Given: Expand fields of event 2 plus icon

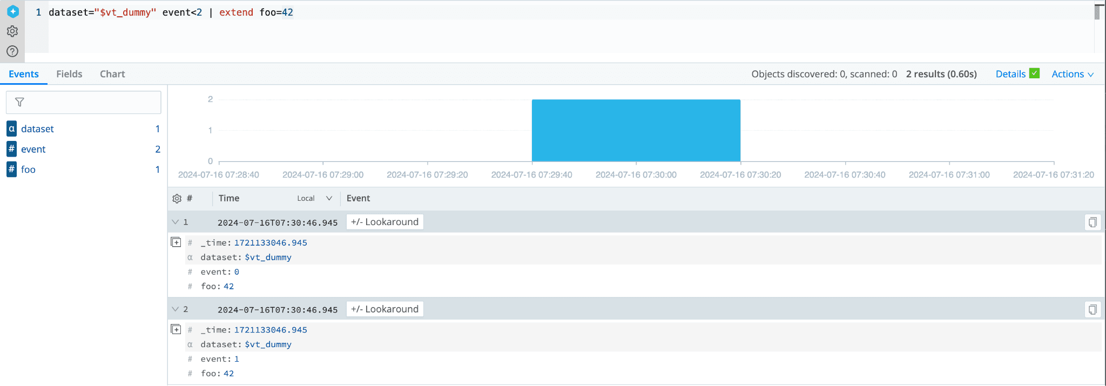Looking at the screenshot, I should pyautogui.click(x=176, y=329).
